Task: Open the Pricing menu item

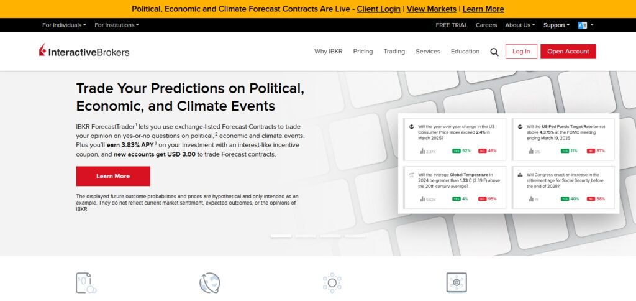Action: click(363, 52)
